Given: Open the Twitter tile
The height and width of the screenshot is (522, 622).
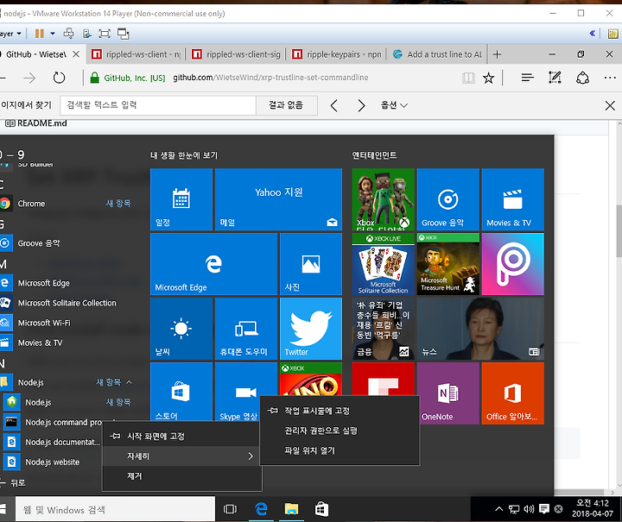Looking at the screenshot, I should pos(311,329).
